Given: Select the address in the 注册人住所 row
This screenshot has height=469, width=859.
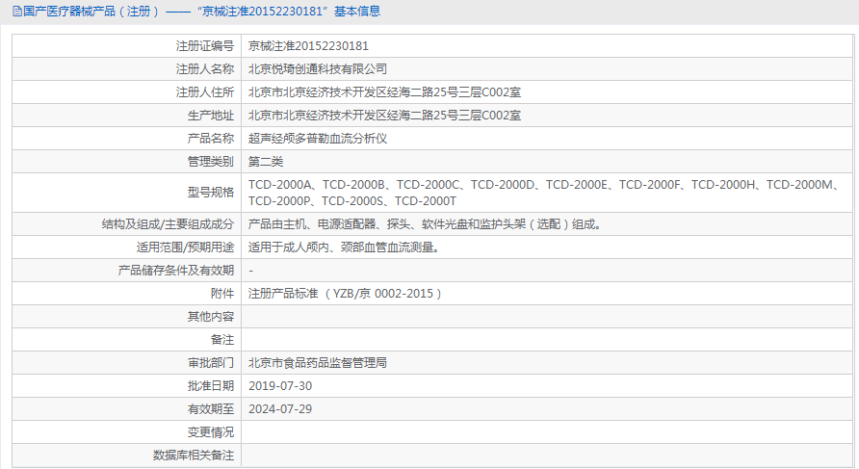Looking at the screenshot, I should (384, 92).
